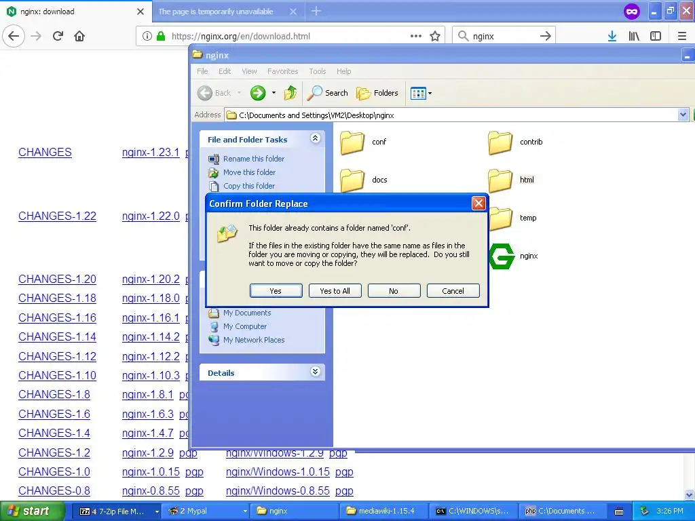
Task: Switch to 7-Zip File Manager taskbar group
Action: [x=117, y=512]
